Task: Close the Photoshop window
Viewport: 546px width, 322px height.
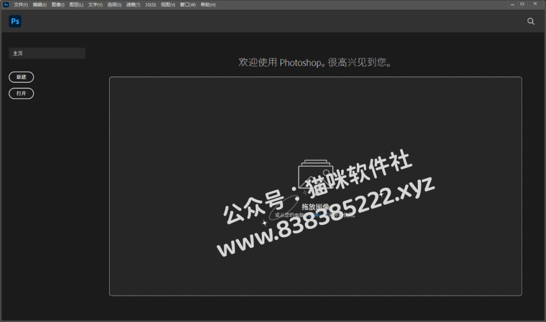Action: 535,4
